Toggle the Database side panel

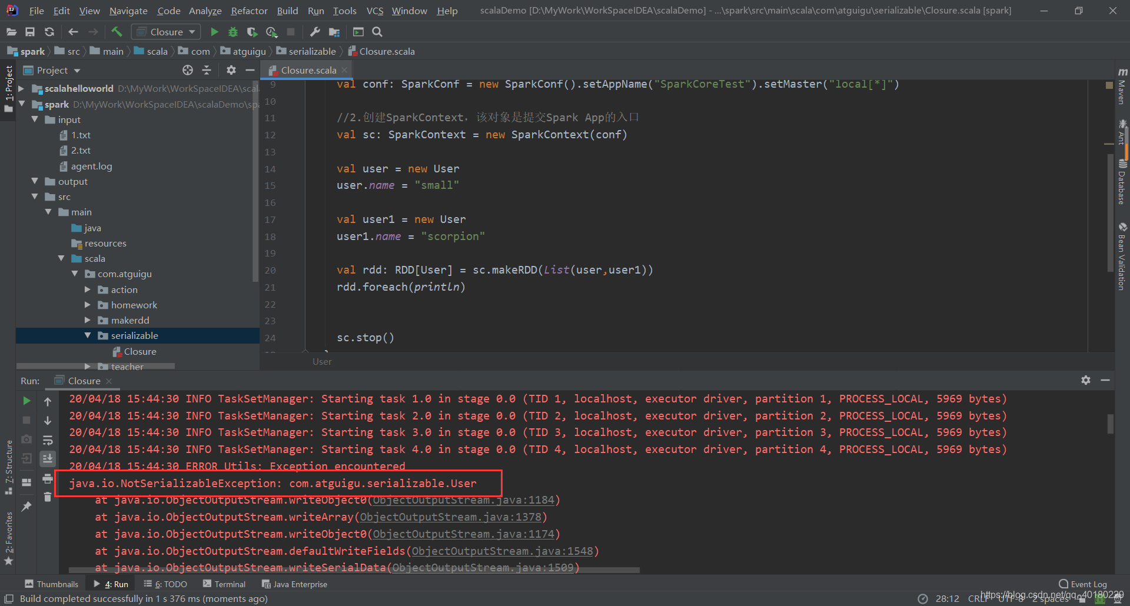tap(1122, 181)
